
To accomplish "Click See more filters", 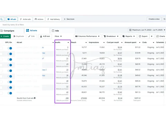I will [x=69, y=19].
